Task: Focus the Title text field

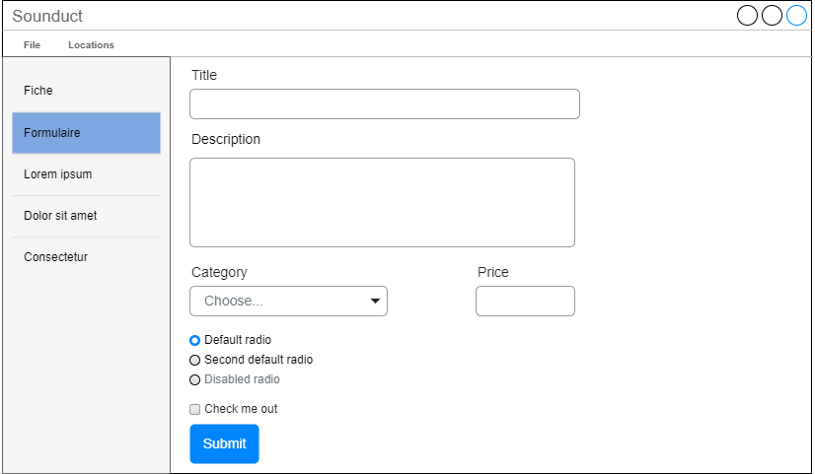Action: (x=384, y=104)
